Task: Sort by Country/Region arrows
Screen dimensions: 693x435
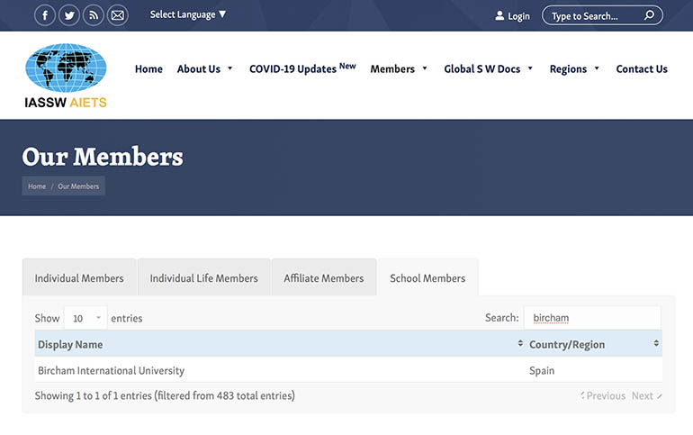Action: (x=656, y=343)
